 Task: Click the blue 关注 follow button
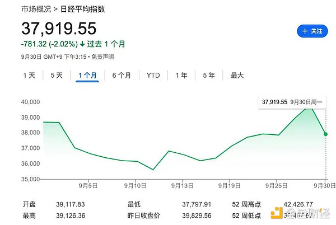[312, 31]
